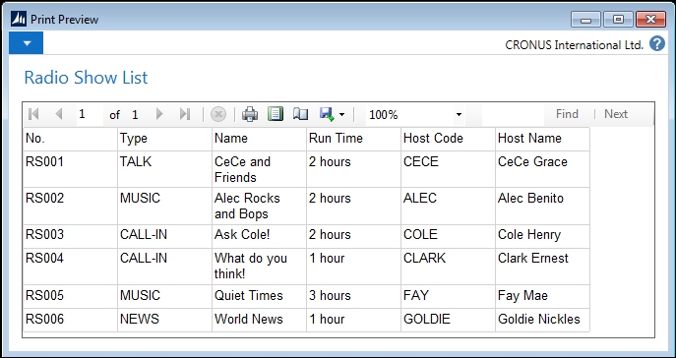Go to the first page of report
Screen dimensions: 676x358
pos(33,114)
